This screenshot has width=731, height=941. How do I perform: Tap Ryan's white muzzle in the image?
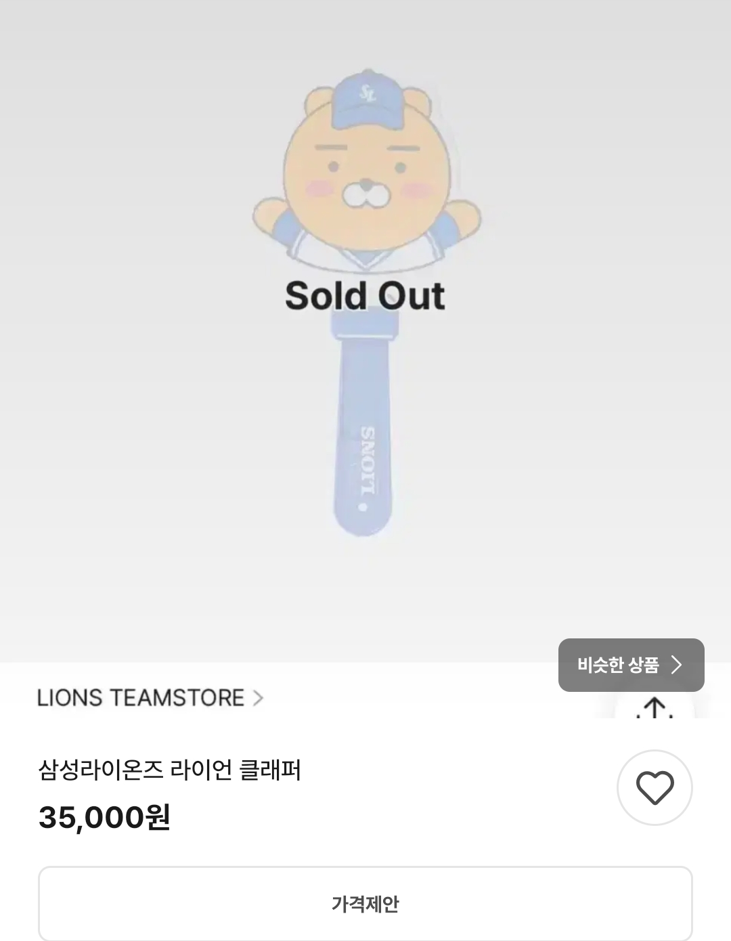366,194
